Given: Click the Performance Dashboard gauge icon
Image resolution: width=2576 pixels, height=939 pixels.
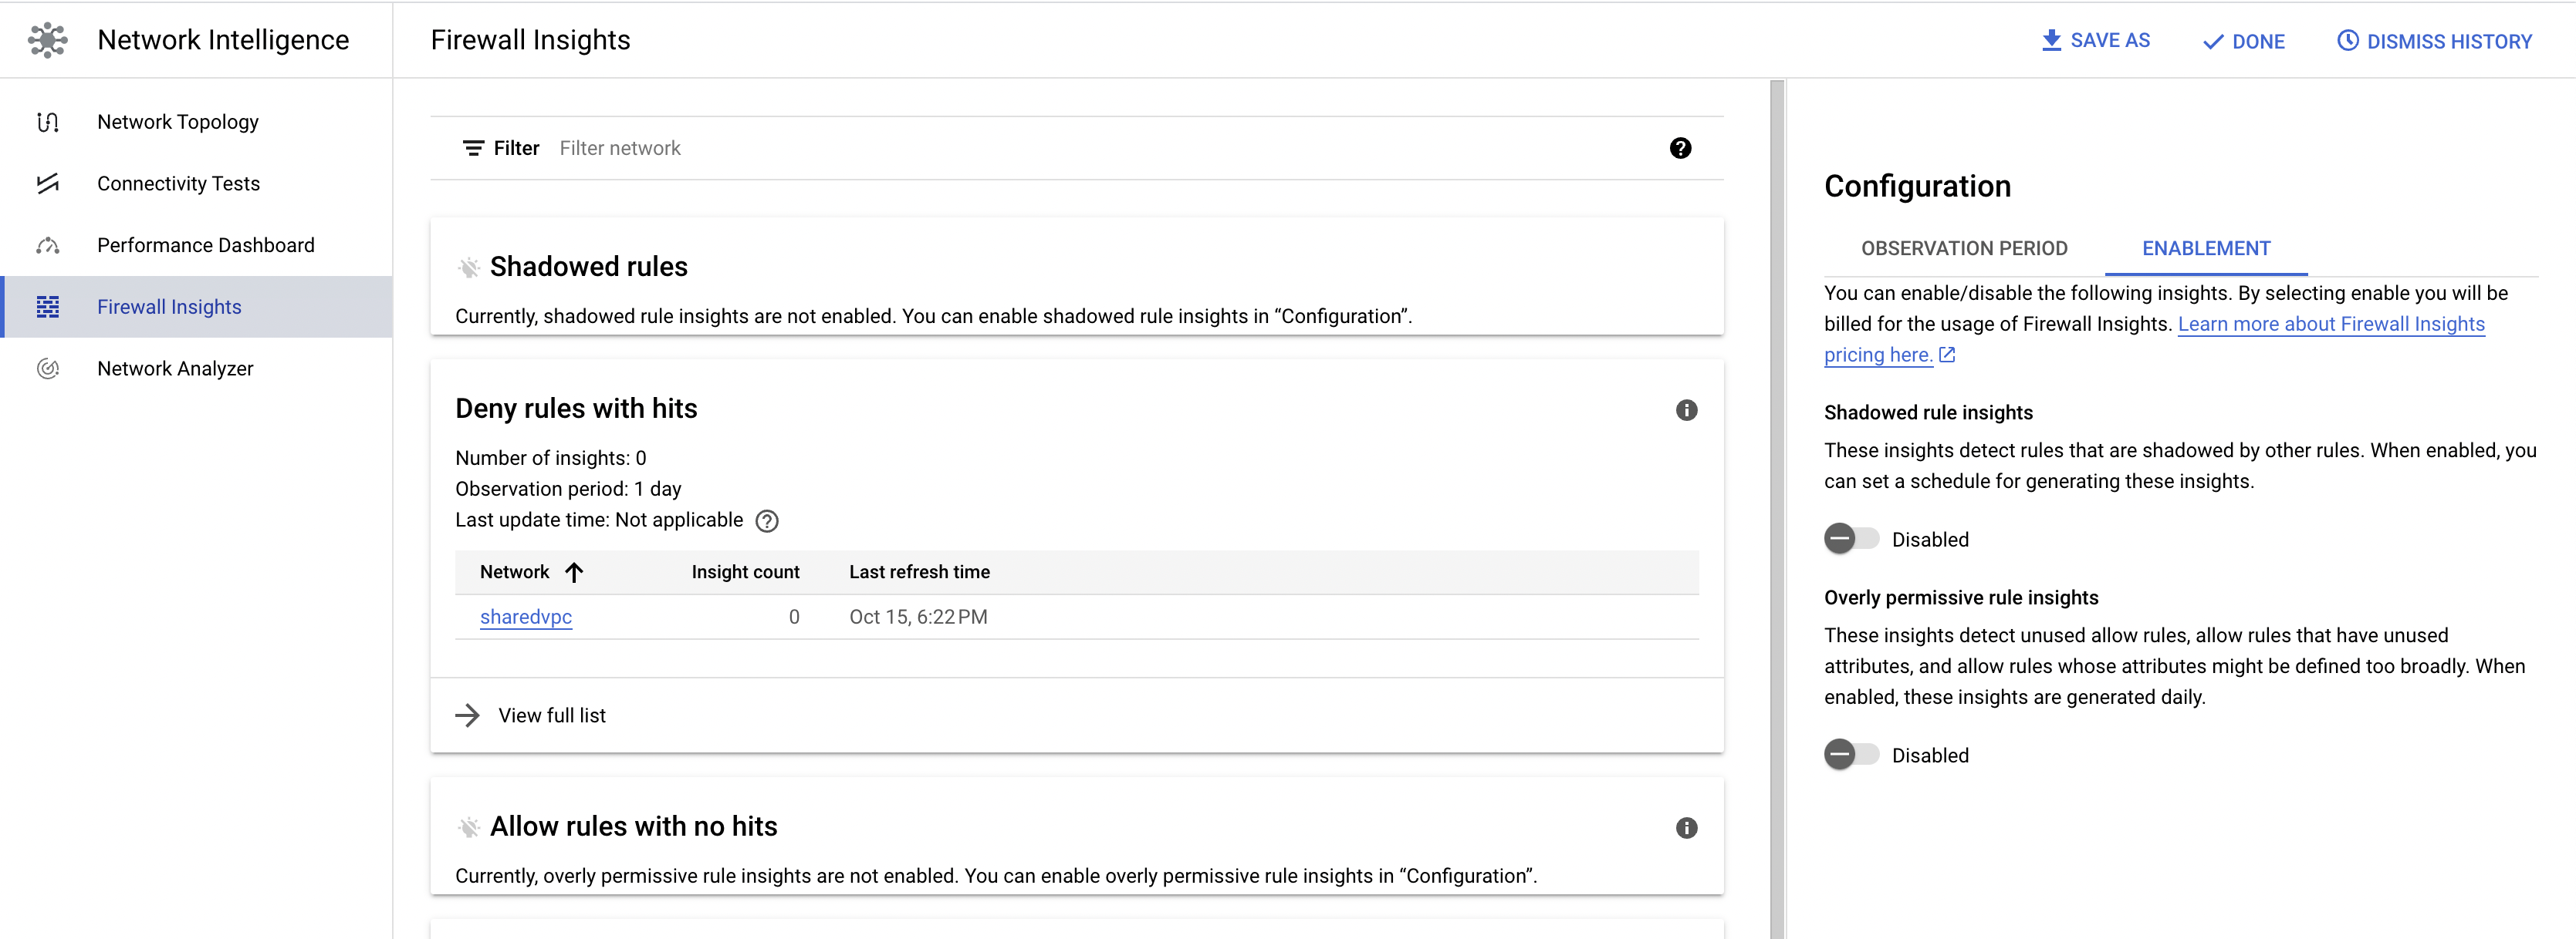Looking at the screenshot, I should pos(47,246).
